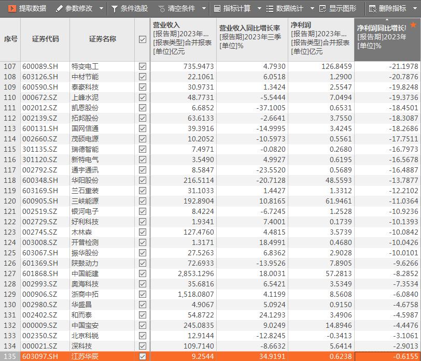Click net profit value -0.3413
This screenshot has height=361, width=421.
(x=339, y=336)
